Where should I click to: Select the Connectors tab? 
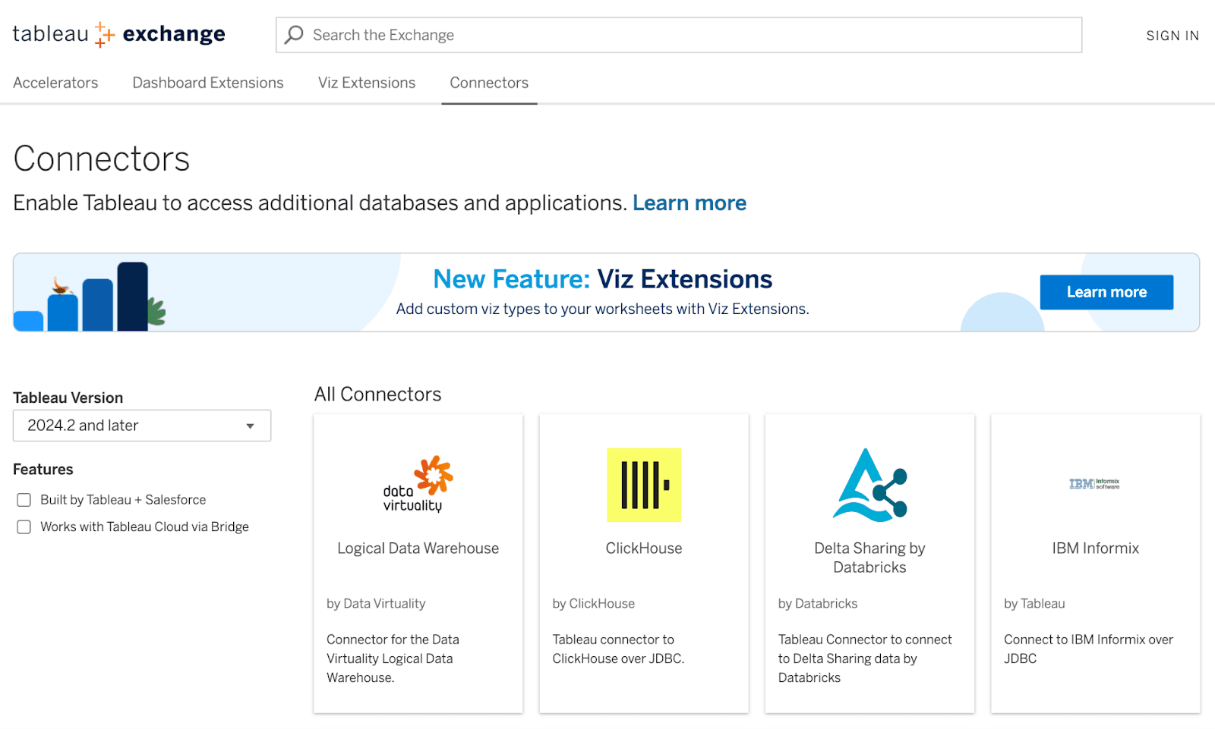tap(489, 83)
